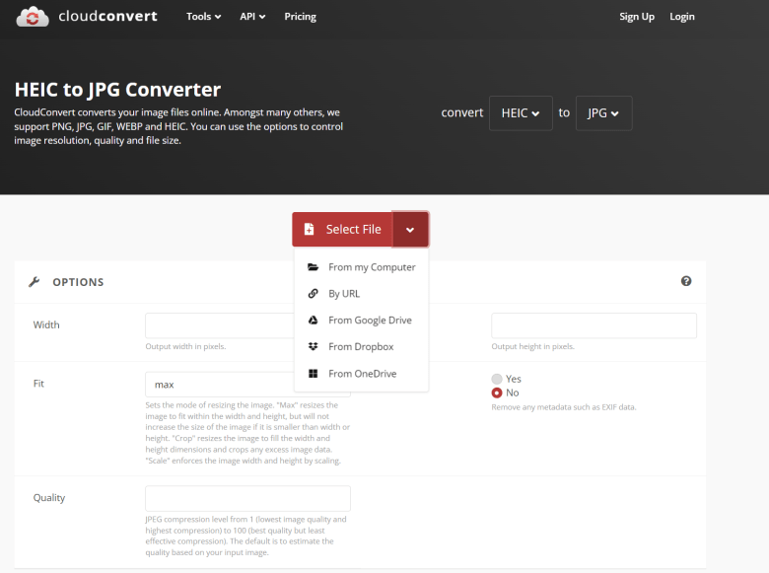Image resolution: width=769 pixels, height=573 pixels.
Task: Choose From OneDrive option
Action: click(362, 374)
